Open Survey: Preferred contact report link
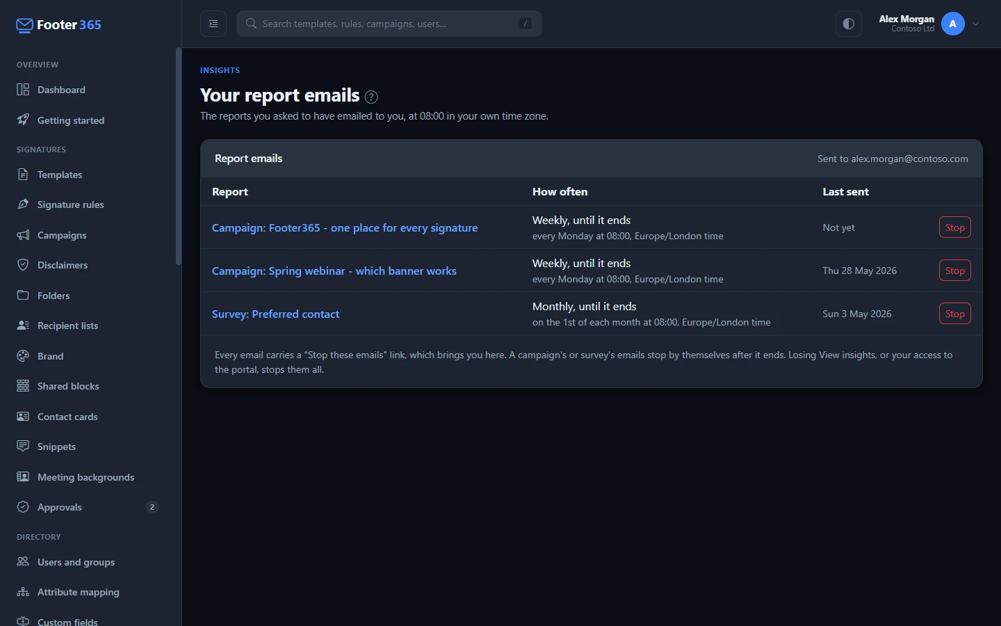 click(x=275, y=314)
